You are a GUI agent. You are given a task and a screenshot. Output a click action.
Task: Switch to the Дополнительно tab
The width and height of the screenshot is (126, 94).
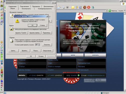48,6
